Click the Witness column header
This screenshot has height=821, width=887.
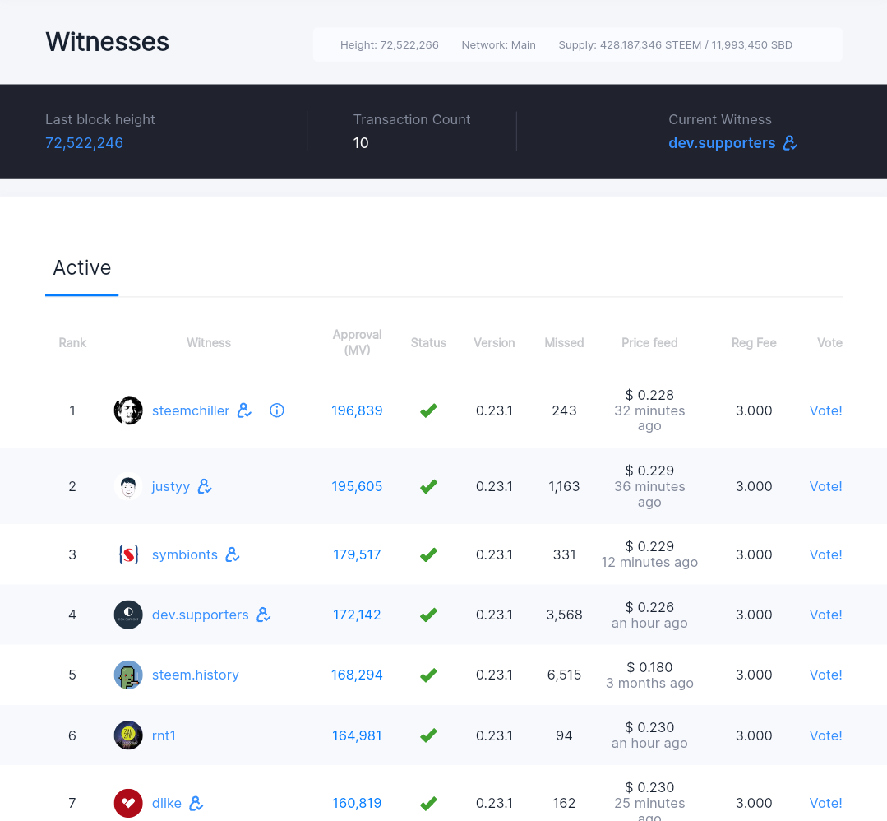click(x=209, y=342)
